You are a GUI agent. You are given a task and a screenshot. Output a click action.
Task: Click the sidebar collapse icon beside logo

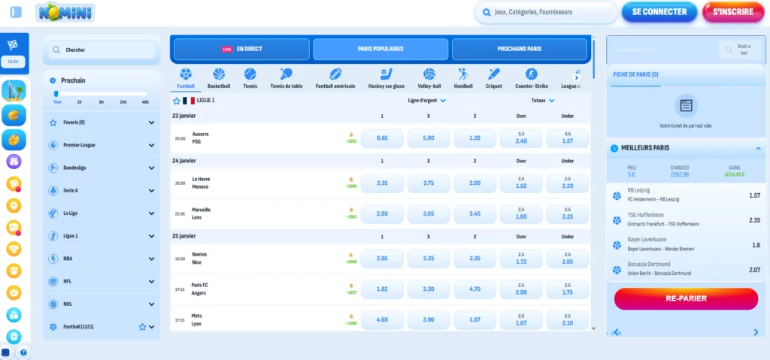click(17, 12)
